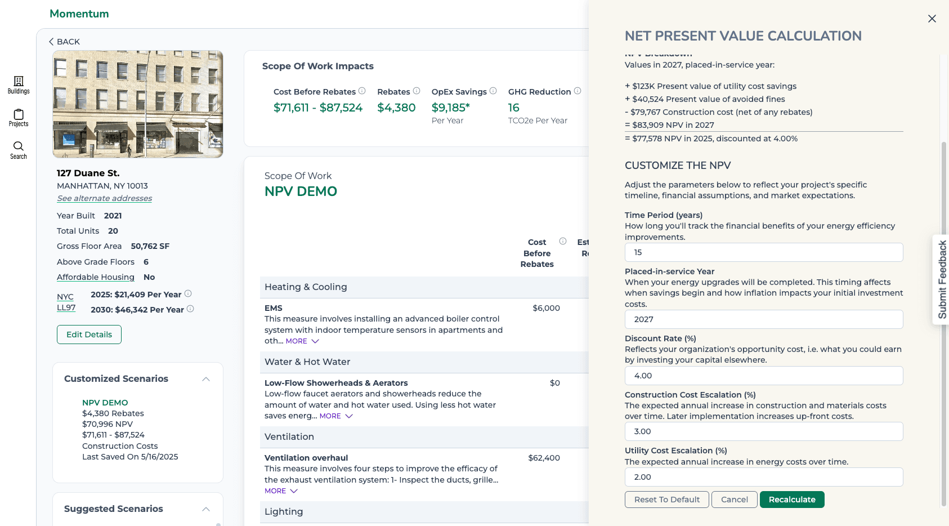Screen dimensions: 949x526
Task: Click info icon next to Rebates summary
Action: point(417,91)
